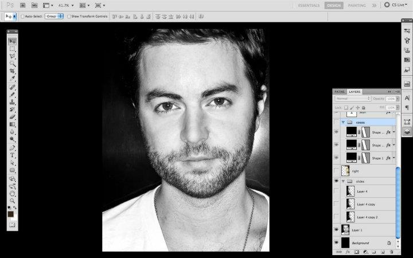Select the Healing Brush tool
This screenshot has height=258, width=413.
click(x=12, y=87)
